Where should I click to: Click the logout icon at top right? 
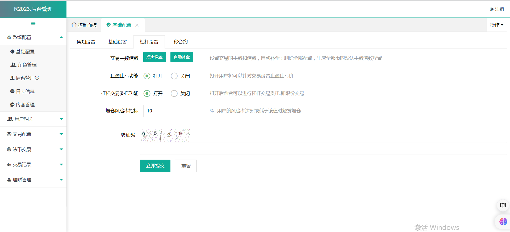pos(492,9)
